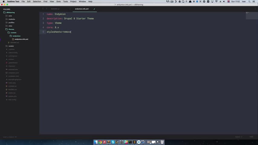Click the Sun 11:52 clock in menu bar
Image resolution: width=258 pixels, height=145 pixels.
pyautogui.click(x=235, y=2)
